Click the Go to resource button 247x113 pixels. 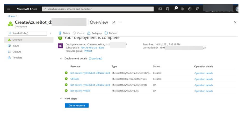pos(76,105)
